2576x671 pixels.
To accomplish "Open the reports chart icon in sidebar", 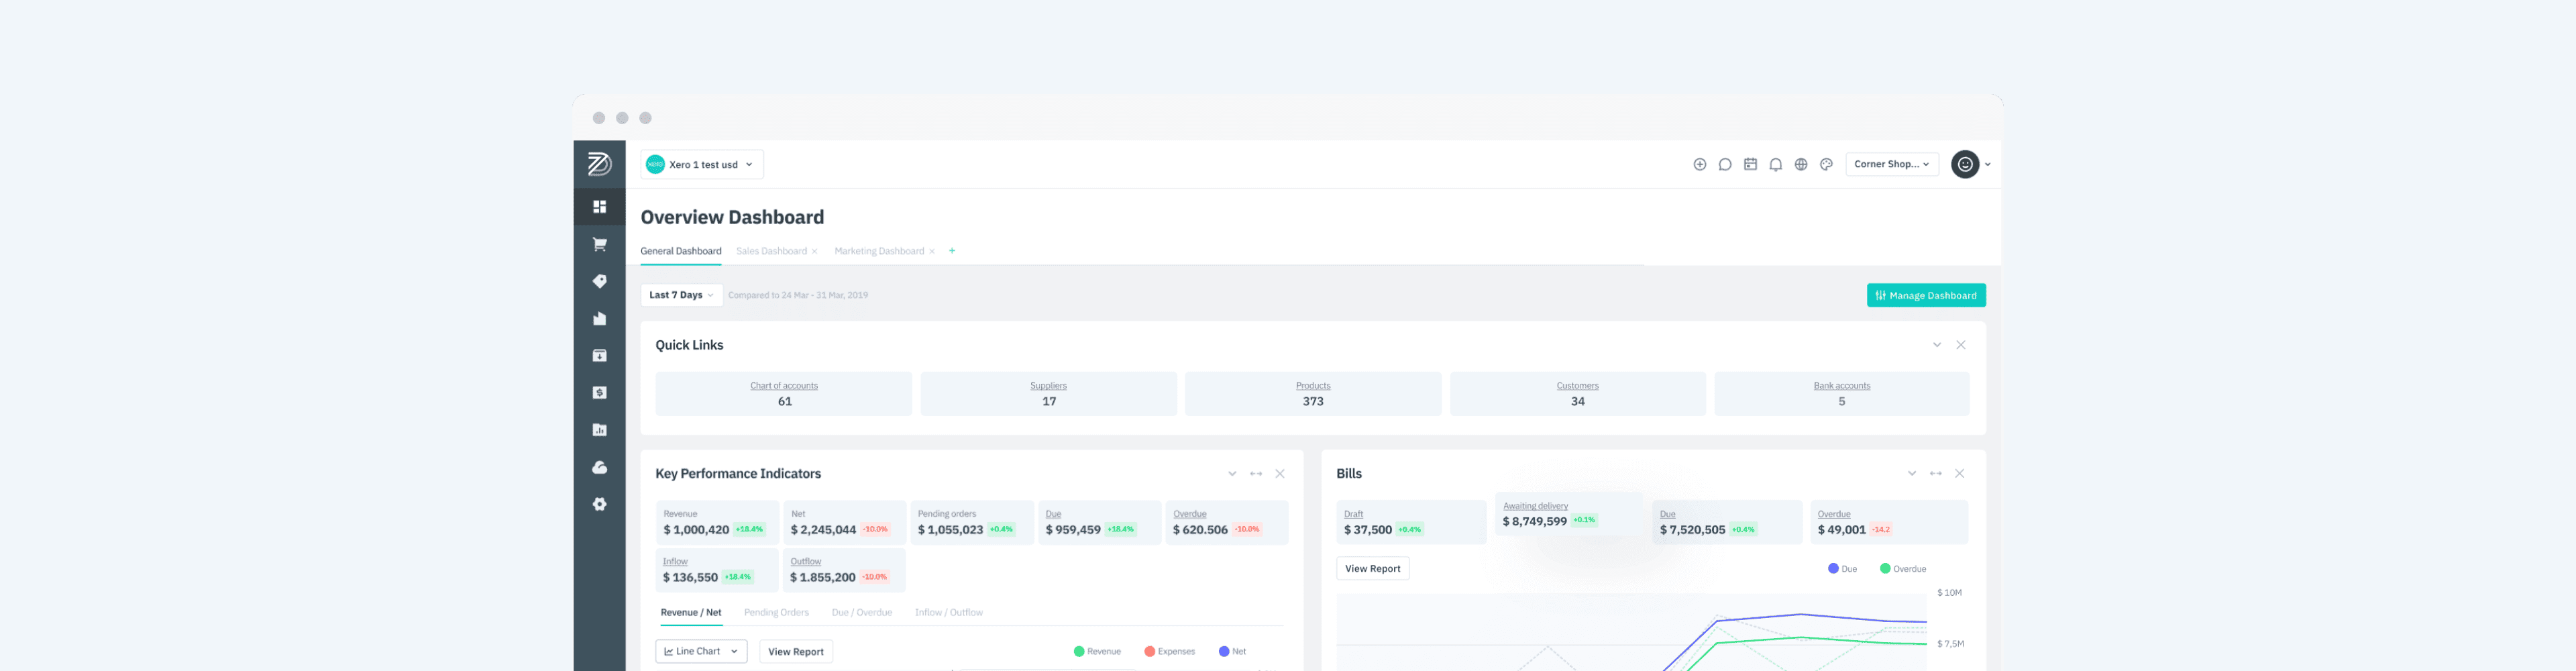I will coord(599,430).
